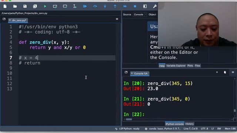237x133 pixels.
Task: Run the current cell
Action: pyautogui.click(x=55, y=6)
